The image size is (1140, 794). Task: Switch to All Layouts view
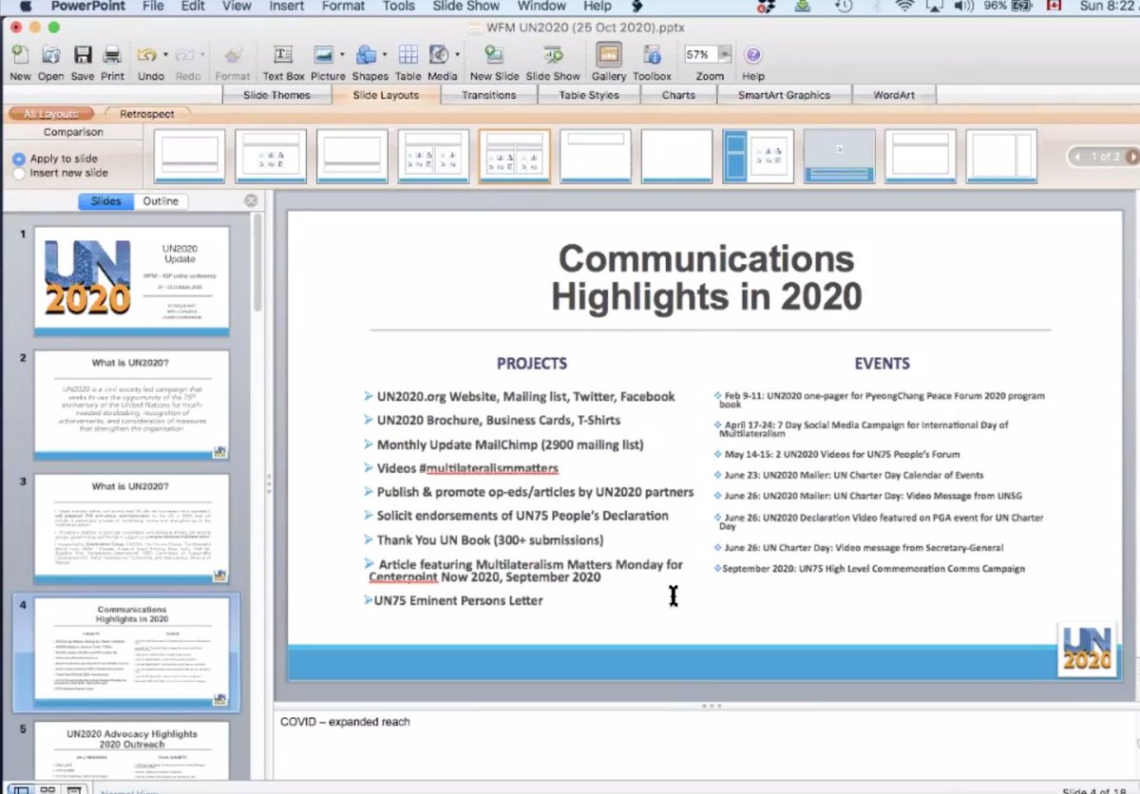pos(51,114)
